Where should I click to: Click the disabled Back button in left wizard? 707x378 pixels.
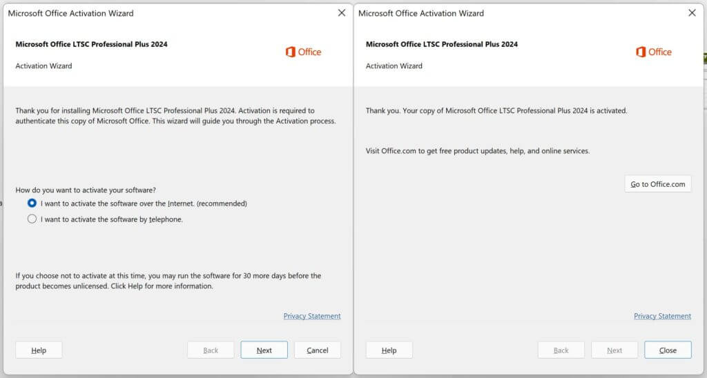(211, 350)
